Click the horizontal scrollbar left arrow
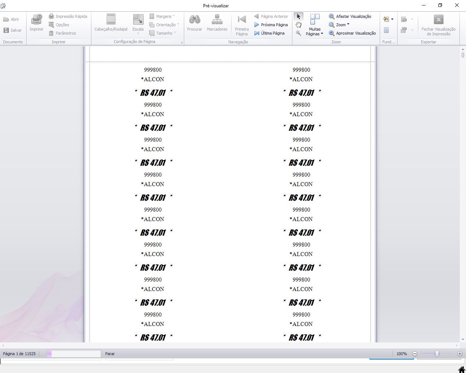Viewport: 466px width, 373px height. tap(3, 345)
